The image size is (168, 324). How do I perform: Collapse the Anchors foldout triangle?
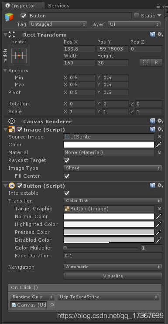5,71
